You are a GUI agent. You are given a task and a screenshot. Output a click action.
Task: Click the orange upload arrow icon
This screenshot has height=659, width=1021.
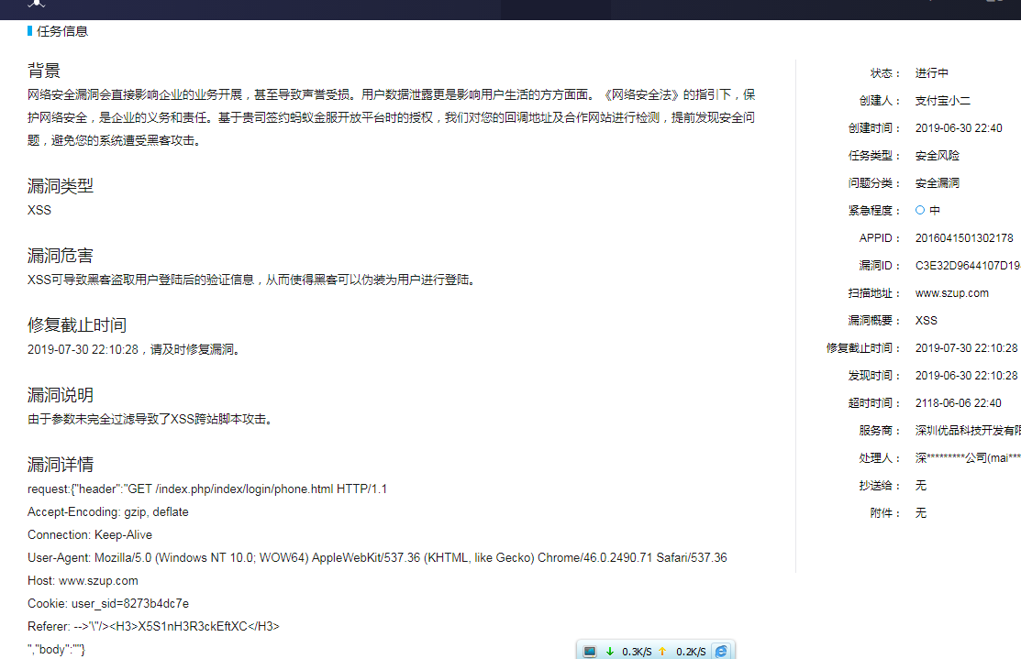point(662,651)
